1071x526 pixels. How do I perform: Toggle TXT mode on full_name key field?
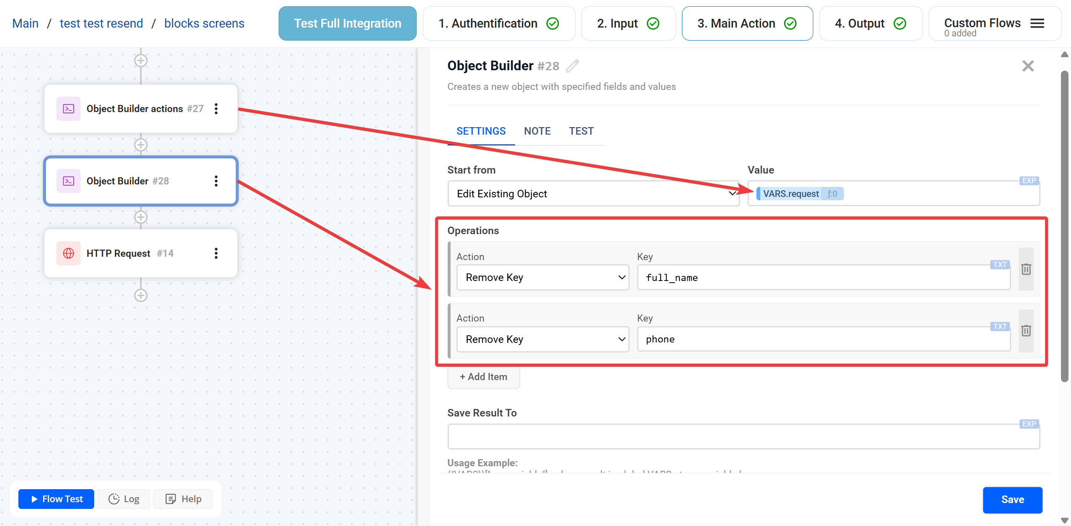click(1000, 264)
